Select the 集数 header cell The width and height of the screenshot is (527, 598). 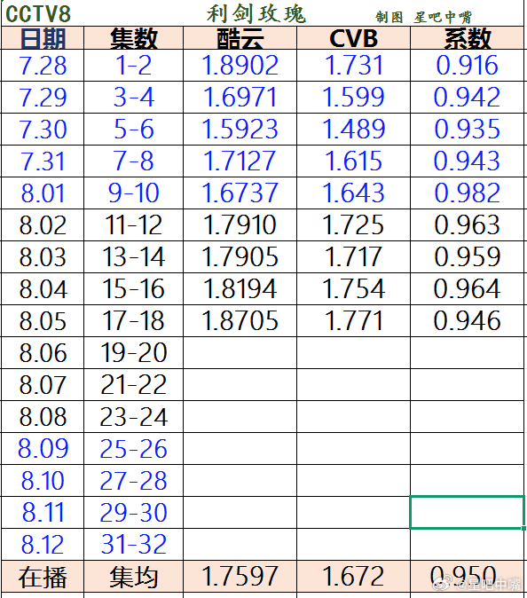[x=133, y=38]
